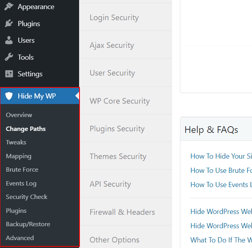Select the Change Paths submenu item

click(26, 129)
